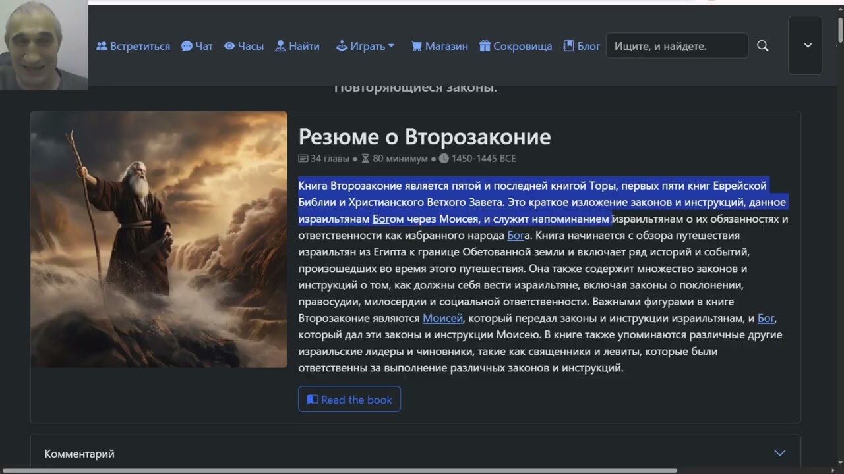Open the Сокровища nav item

tap(516, 46)
